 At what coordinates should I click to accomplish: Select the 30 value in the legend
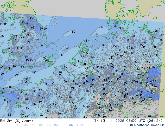(x=26, y=125)
